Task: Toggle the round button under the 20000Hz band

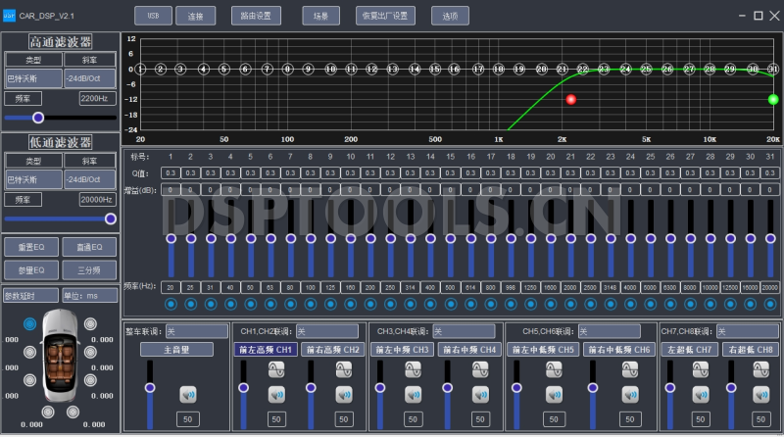Action: click(773, 303)
